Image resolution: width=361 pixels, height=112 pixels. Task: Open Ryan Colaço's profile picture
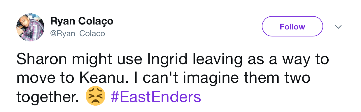30,27
